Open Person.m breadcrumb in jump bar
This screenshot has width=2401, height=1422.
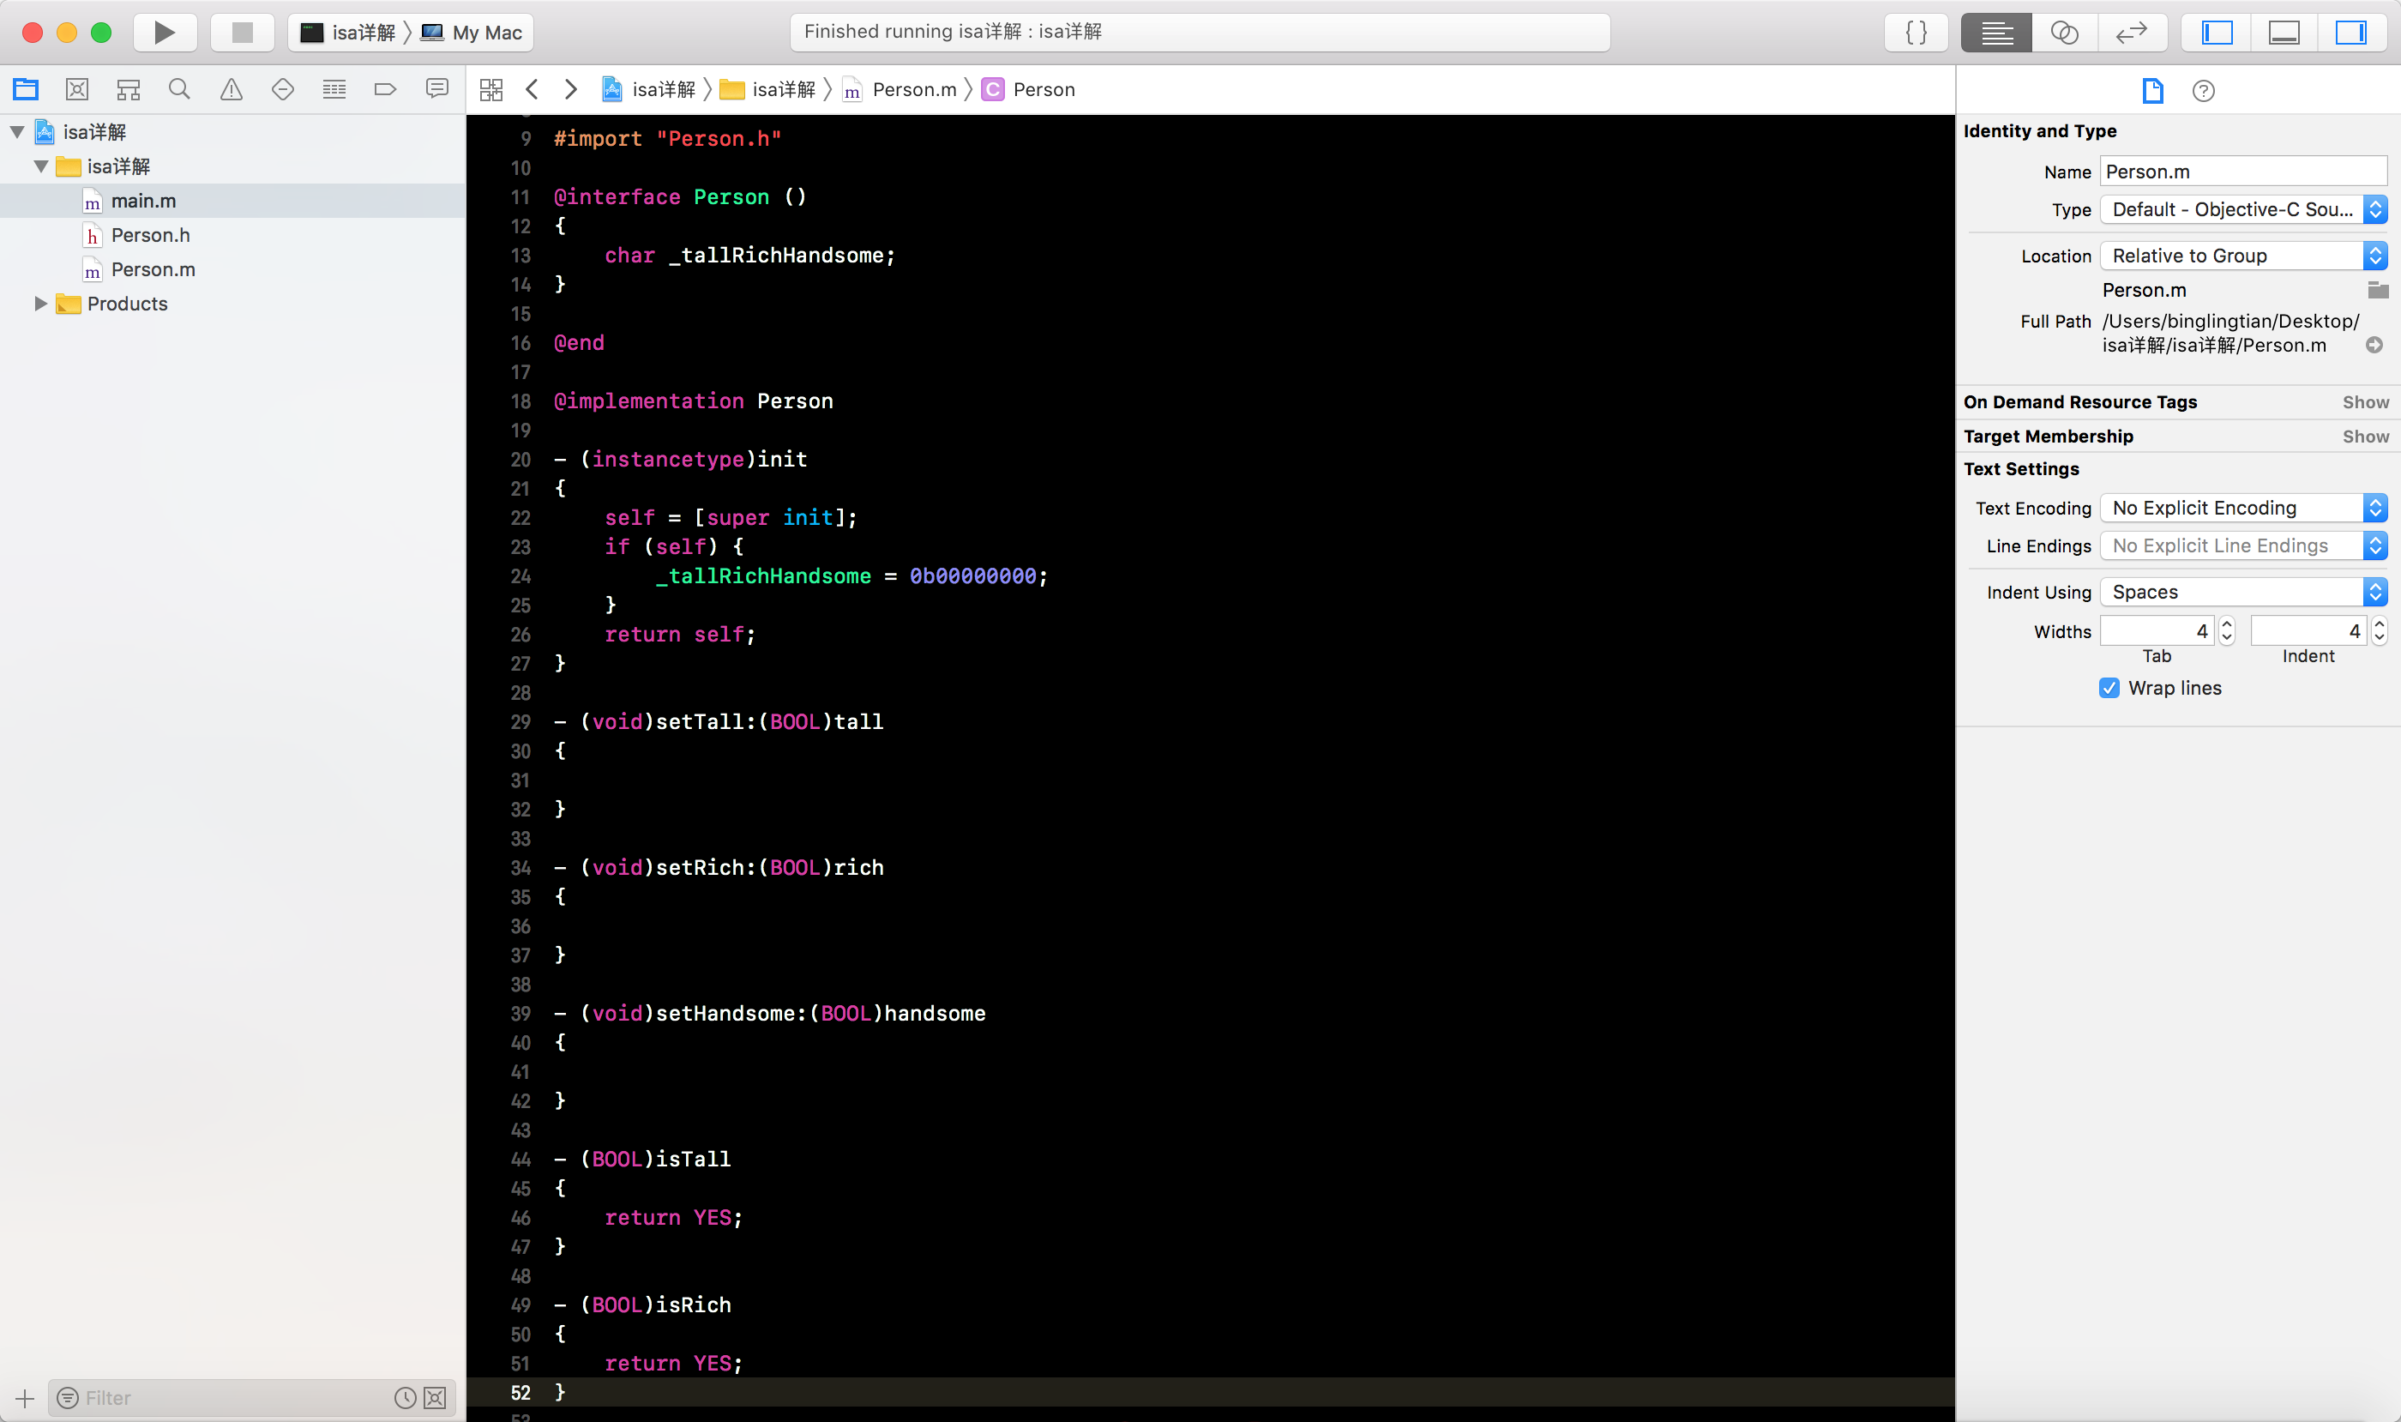click(x=900, y=89)
